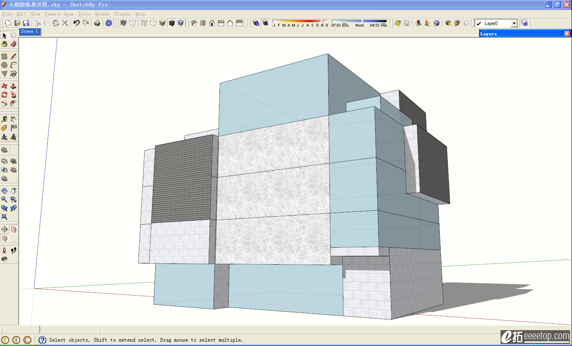Open the Shadow Settings dialog icon
572x346 pixels.
[256, 23]
